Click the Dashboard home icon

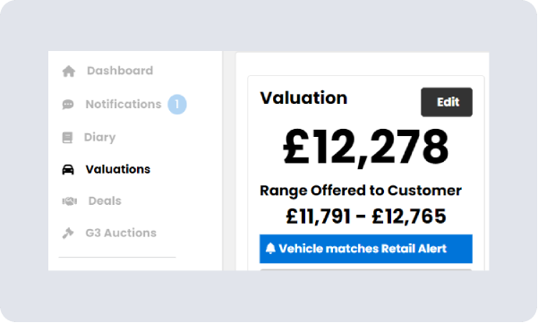[69, 72]
